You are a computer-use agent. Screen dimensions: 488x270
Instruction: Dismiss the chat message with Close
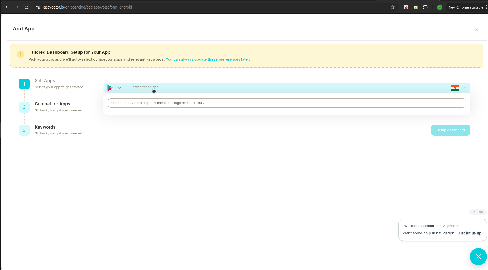[478, 212]
